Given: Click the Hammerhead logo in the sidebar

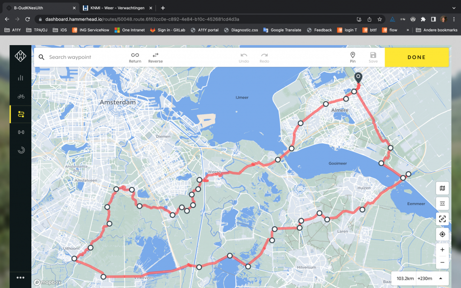Looking at the screenshot, I should pos(21,57).
